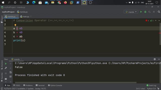Click the Python 3.9 interpreter selector
This screenshot has width=161, height=90.
click(x=151, y=88)
